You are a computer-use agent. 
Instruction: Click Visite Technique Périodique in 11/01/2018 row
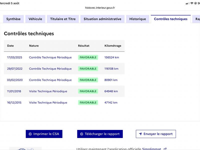(x=48, y=91)
